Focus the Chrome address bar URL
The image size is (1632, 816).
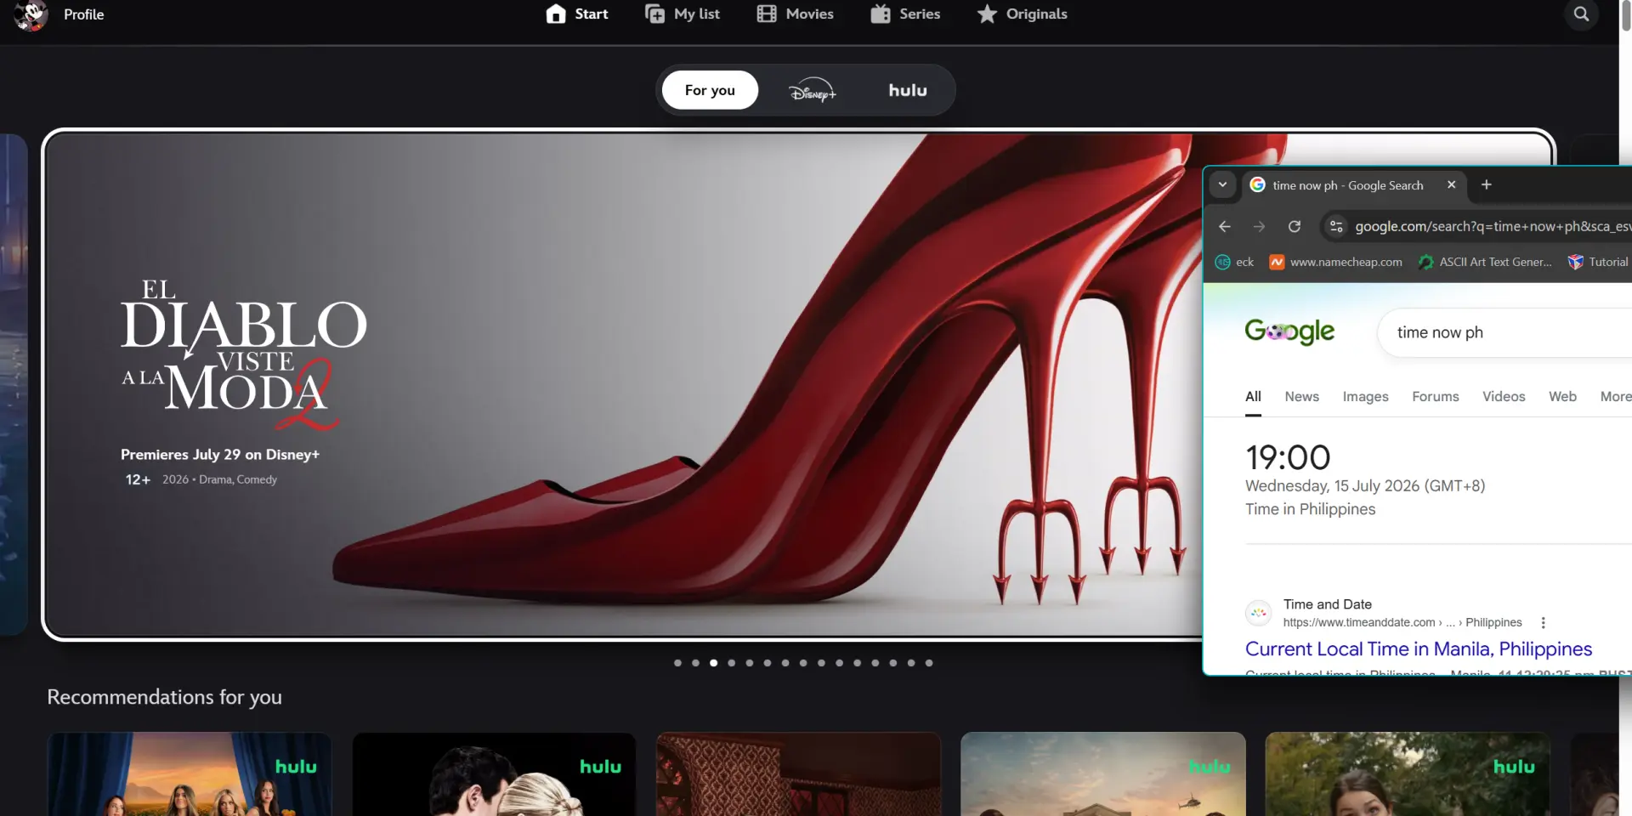pos(1493,226)
